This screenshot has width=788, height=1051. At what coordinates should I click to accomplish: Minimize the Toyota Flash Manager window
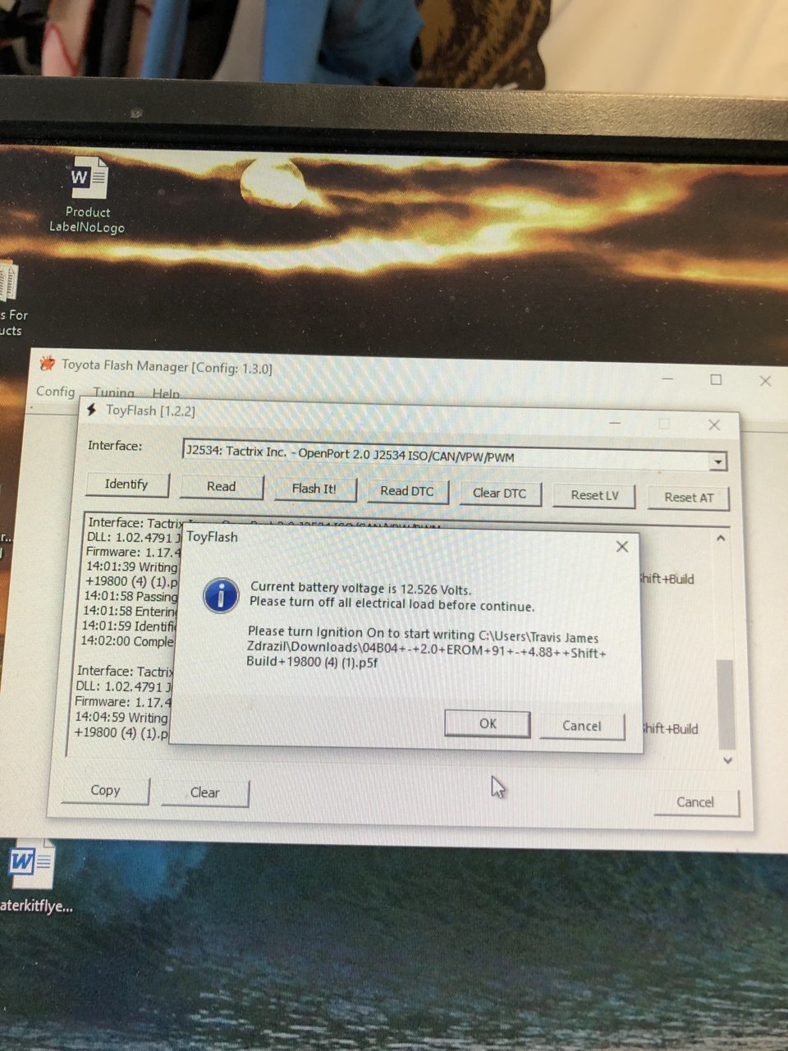tap(667, 378)
